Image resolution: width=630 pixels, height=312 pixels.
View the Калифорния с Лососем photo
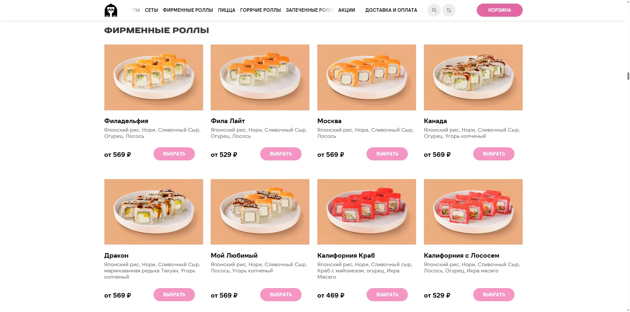[473, 211]
